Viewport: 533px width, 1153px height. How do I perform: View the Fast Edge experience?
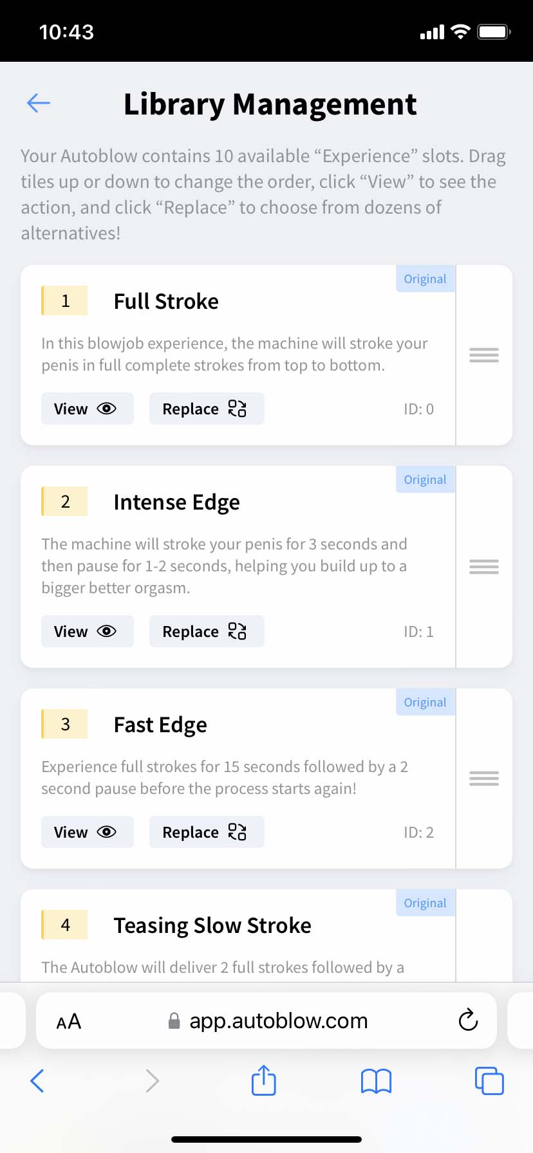[x=87, y=832]
